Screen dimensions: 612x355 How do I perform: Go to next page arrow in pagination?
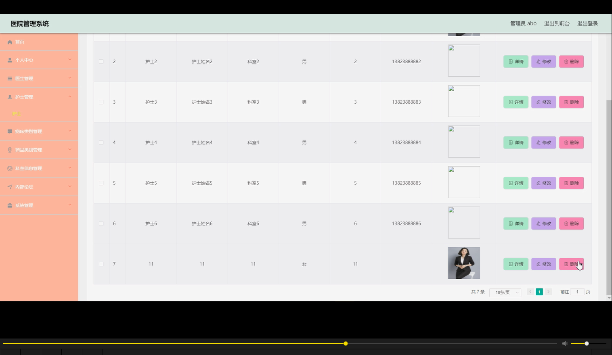(548, 292)
